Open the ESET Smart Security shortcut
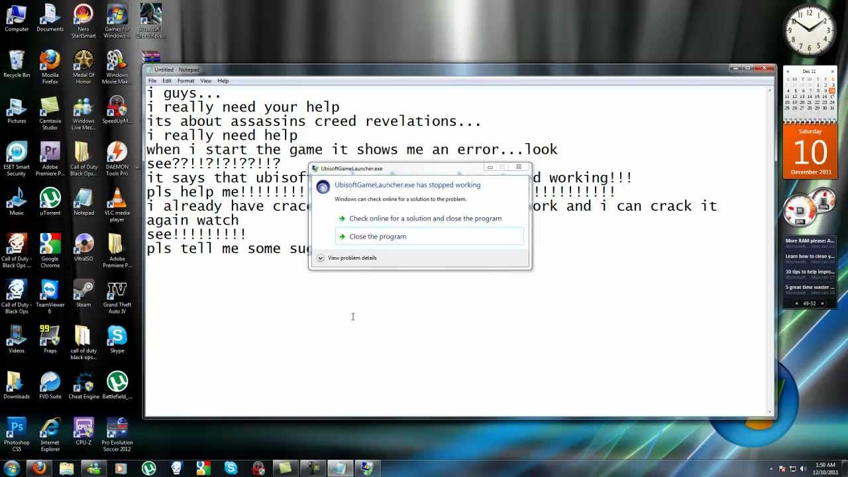The height and width of the screenshot is (477, 848). click(17, 159)
